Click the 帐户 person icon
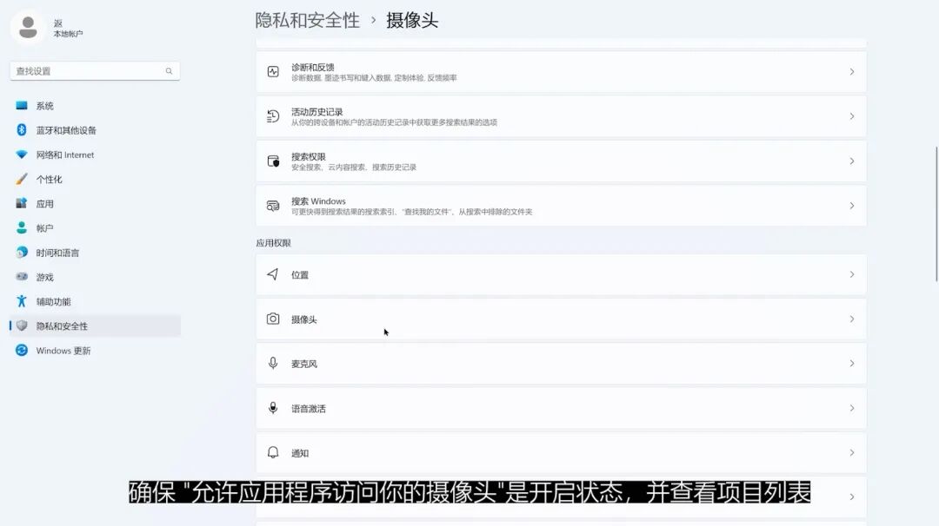The image size is (939, 526). [x=22, y=227]
